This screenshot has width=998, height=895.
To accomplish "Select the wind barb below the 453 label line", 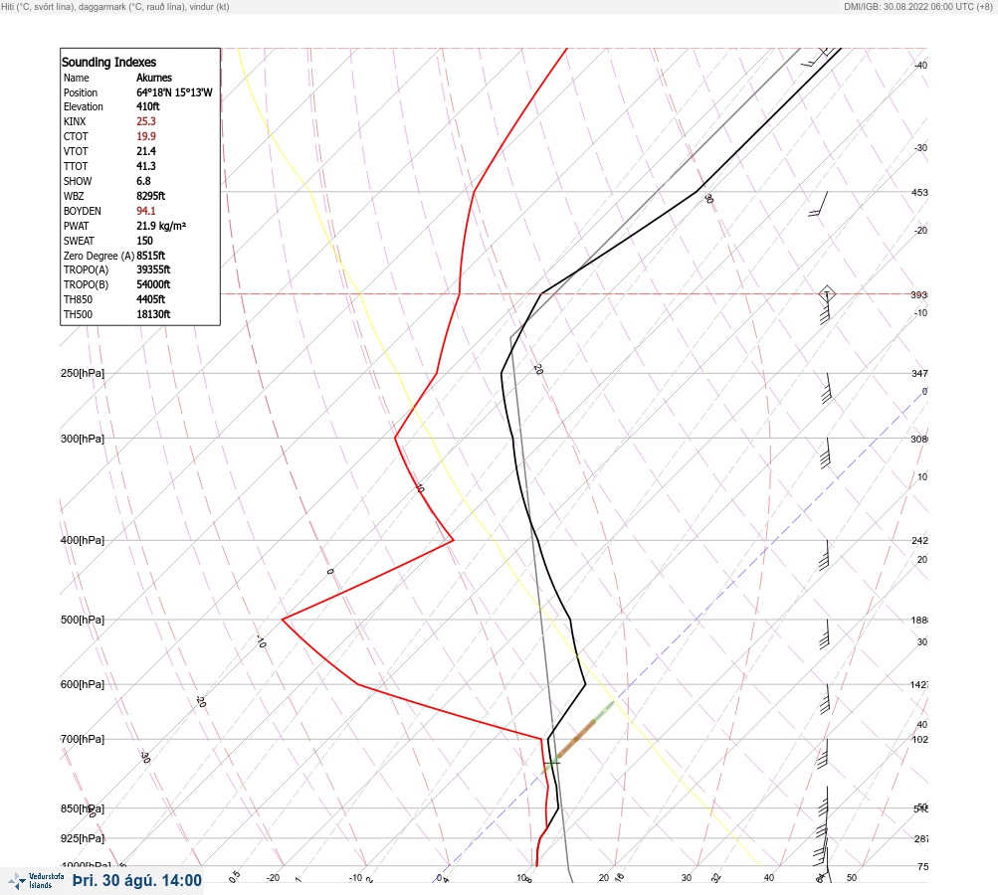I will pyautogui.click(x=819, y=204).
